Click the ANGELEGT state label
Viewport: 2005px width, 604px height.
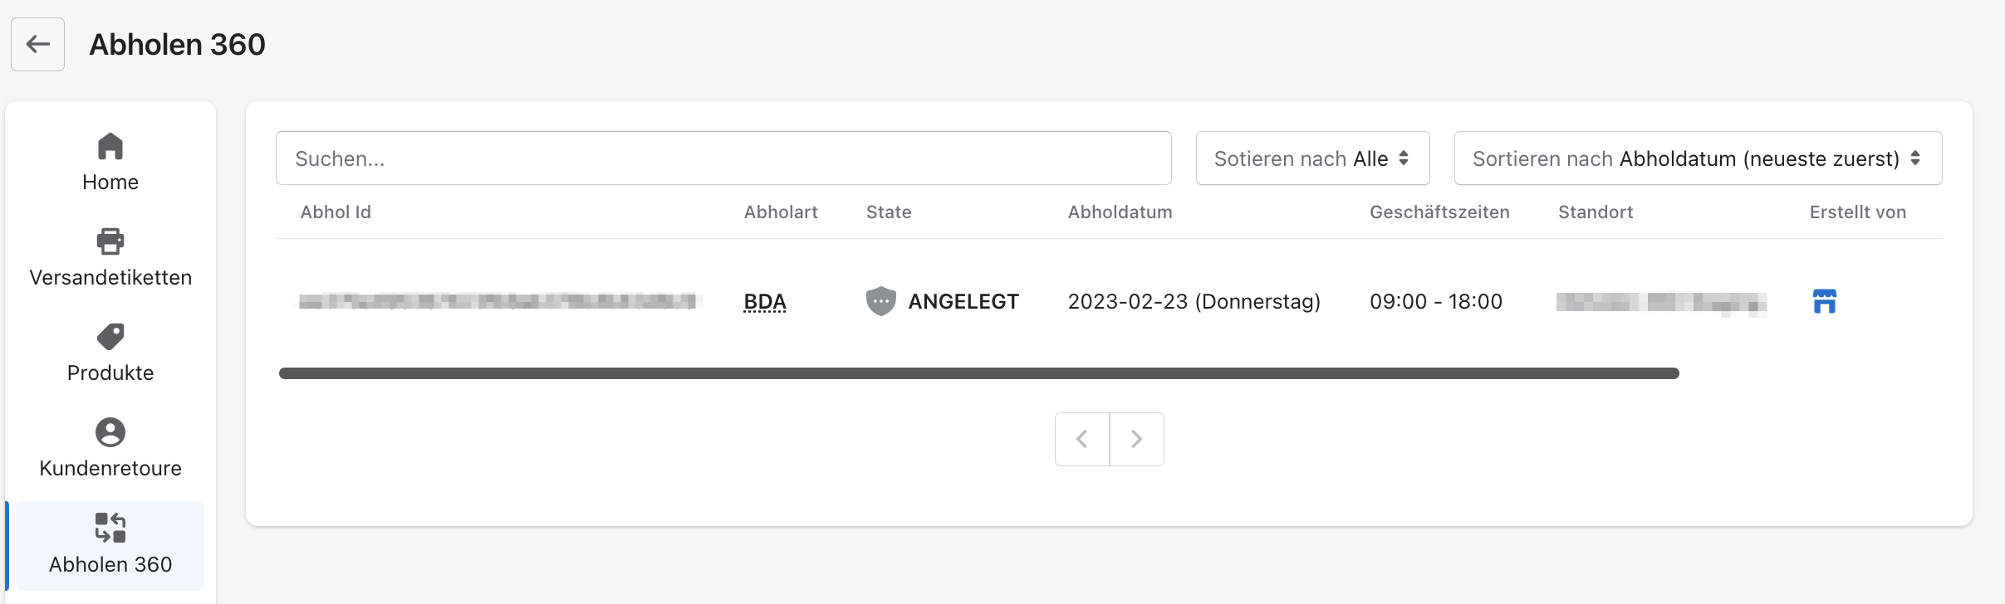[963, 301]
